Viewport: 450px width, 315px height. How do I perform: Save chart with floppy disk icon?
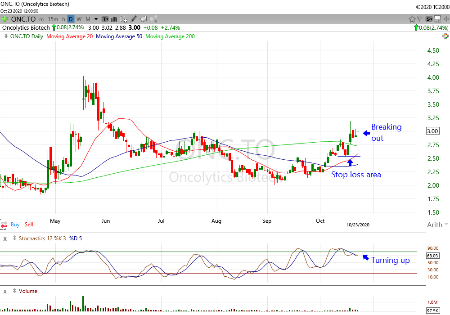click(437, 19)
